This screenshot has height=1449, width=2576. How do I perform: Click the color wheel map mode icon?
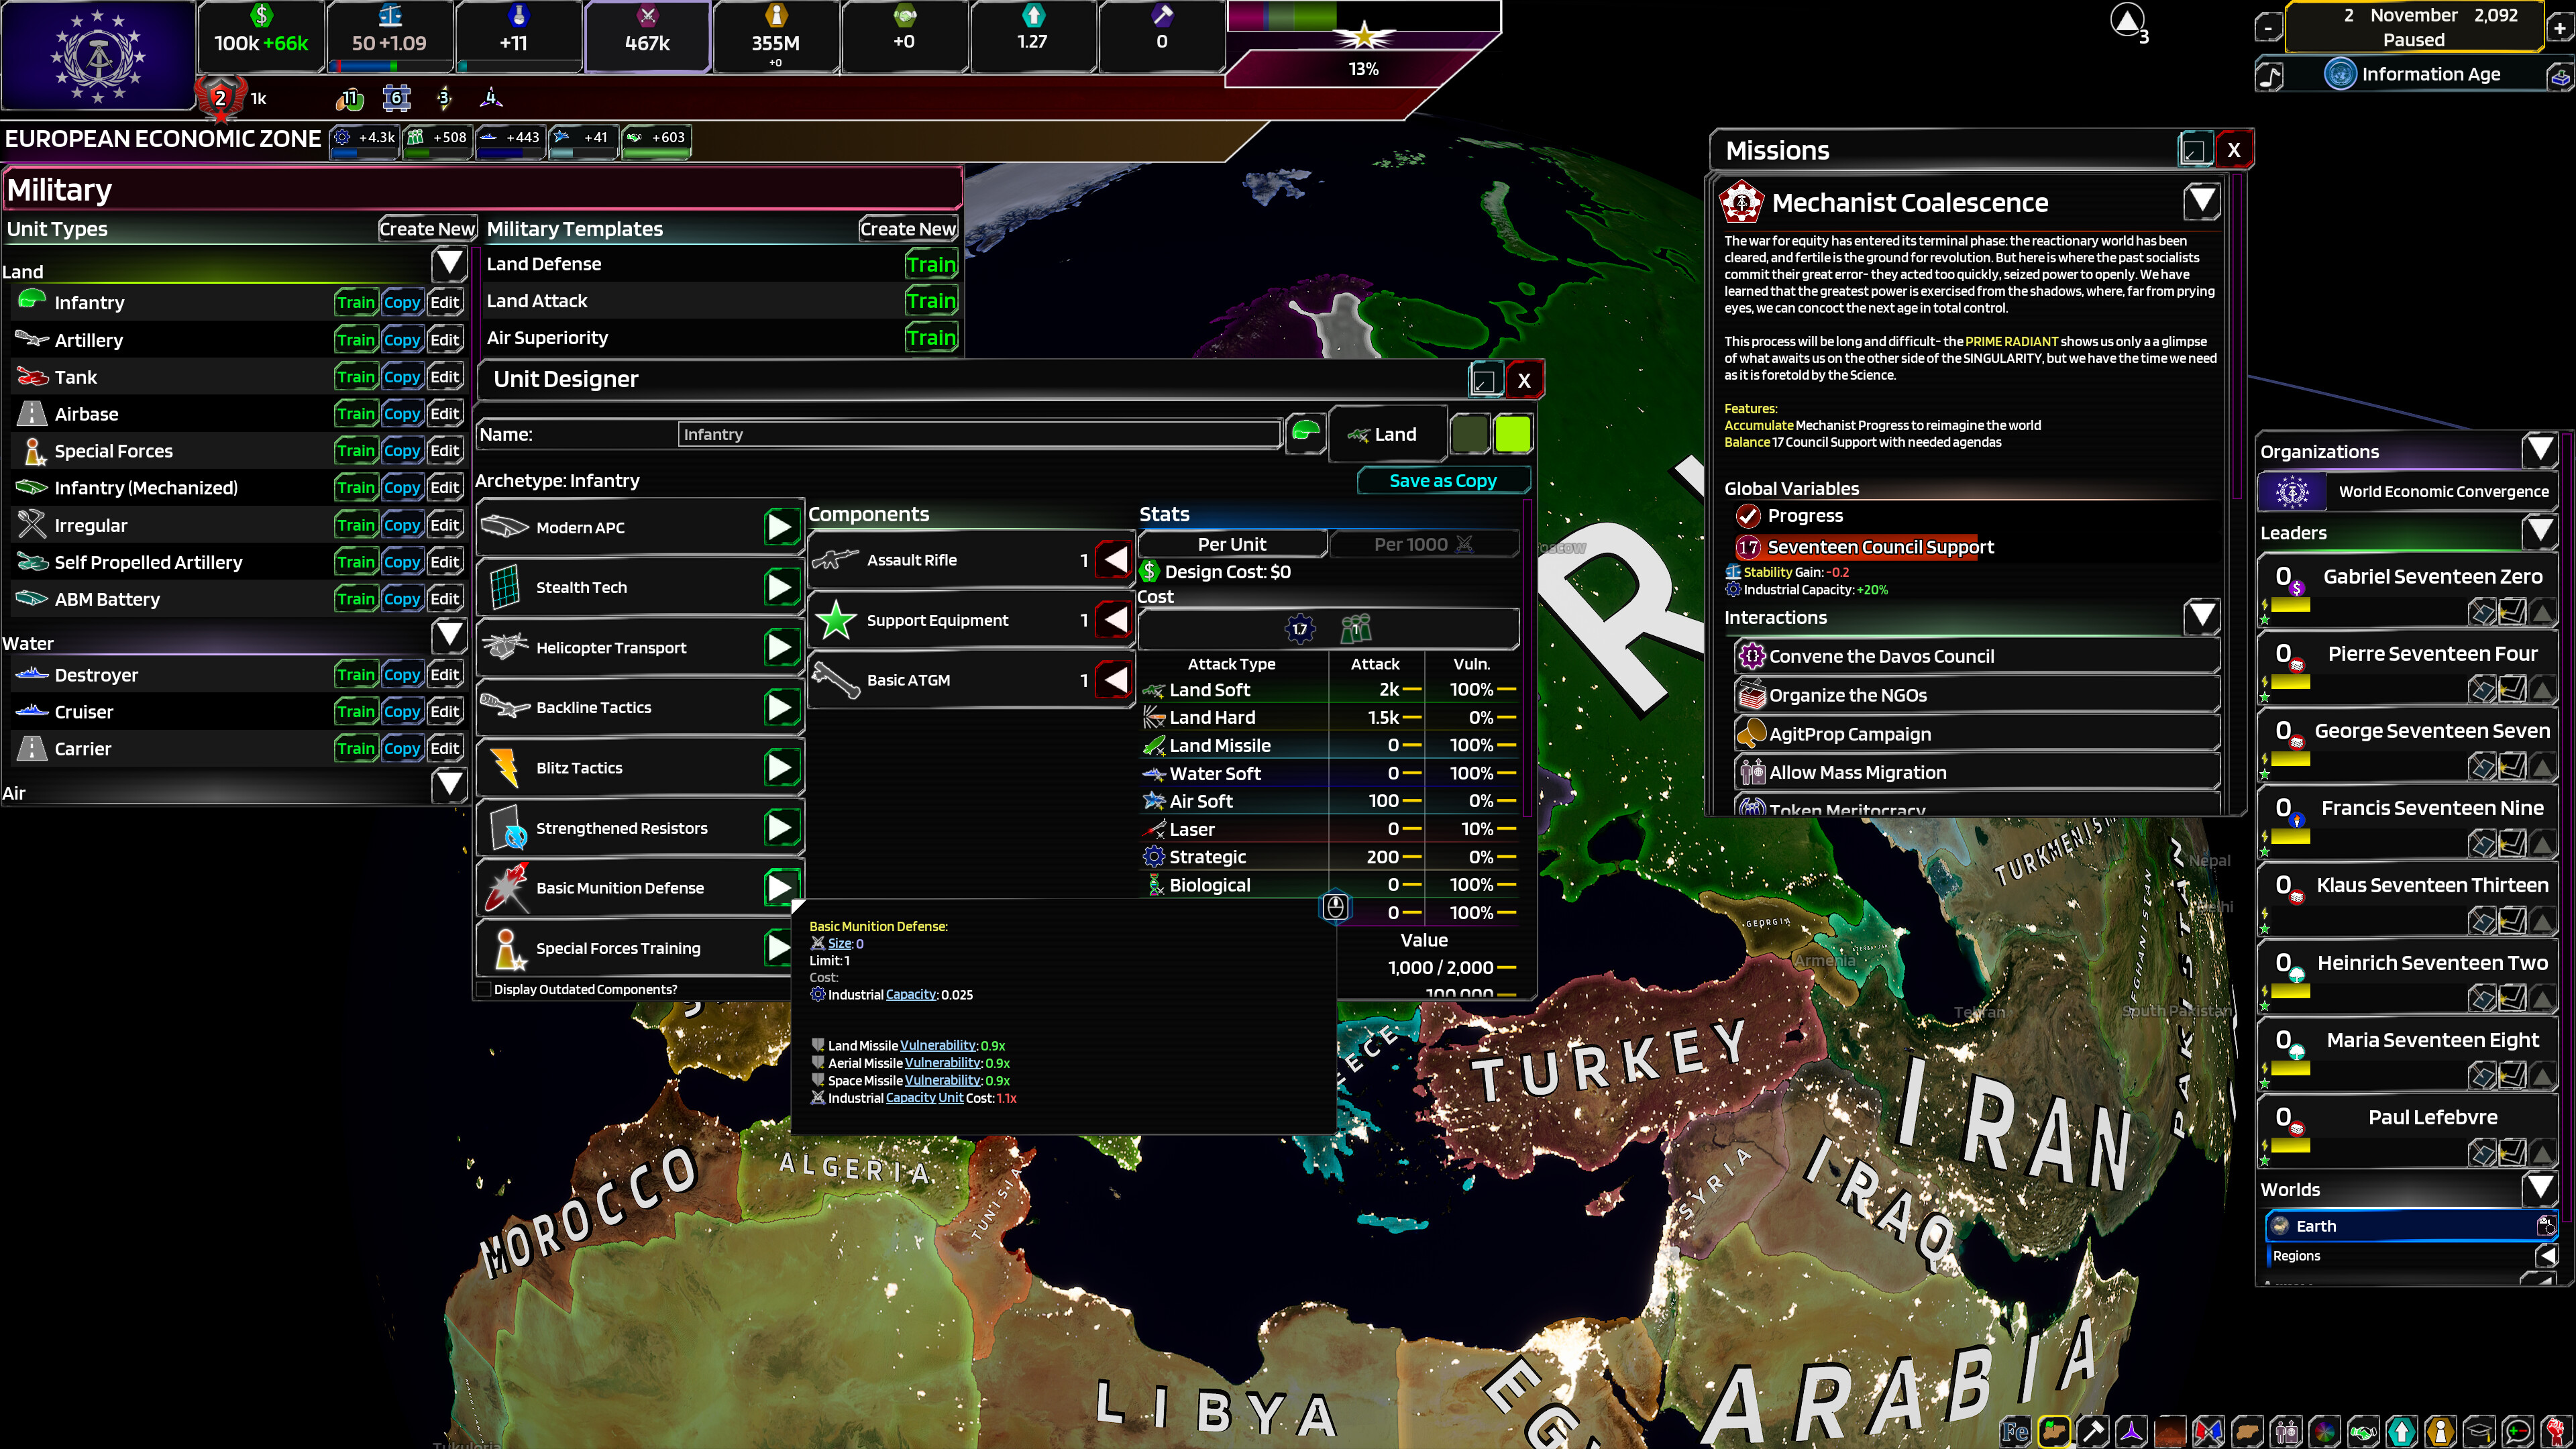[2324, 1432]
